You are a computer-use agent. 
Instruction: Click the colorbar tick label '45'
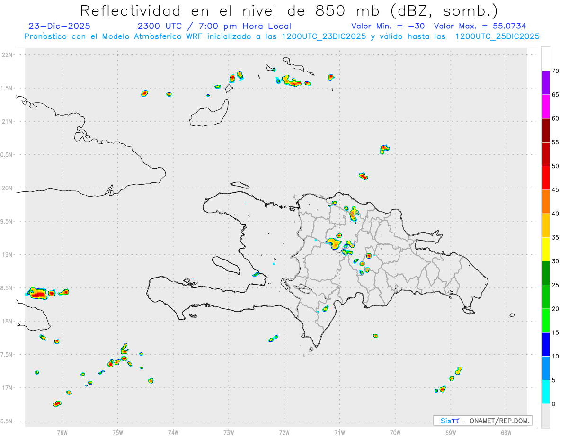click(x=556, y=190)
